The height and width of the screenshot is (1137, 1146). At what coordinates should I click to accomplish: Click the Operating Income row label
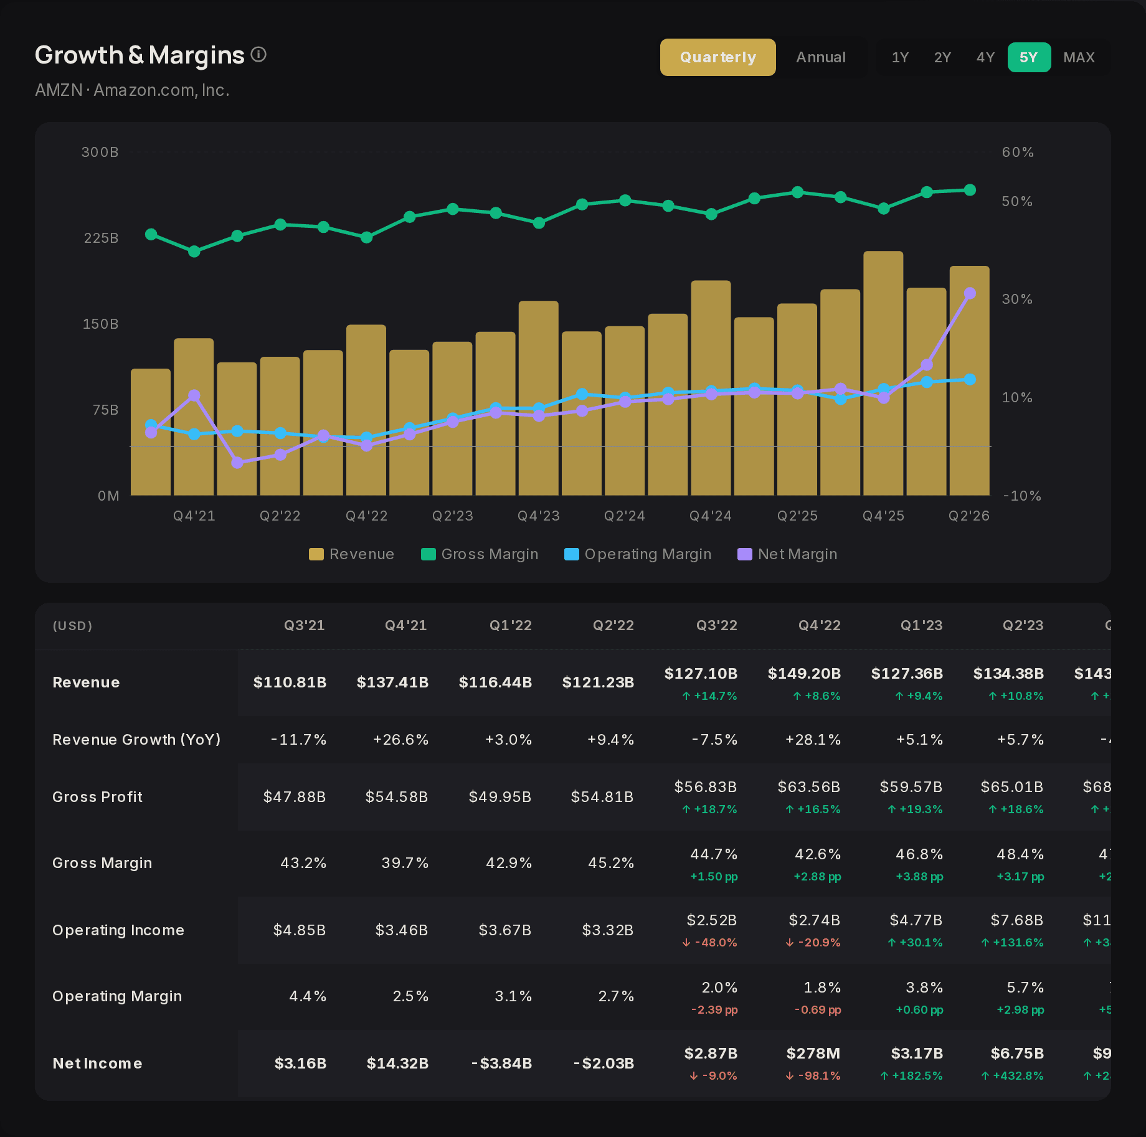click(x=118, y=930)
